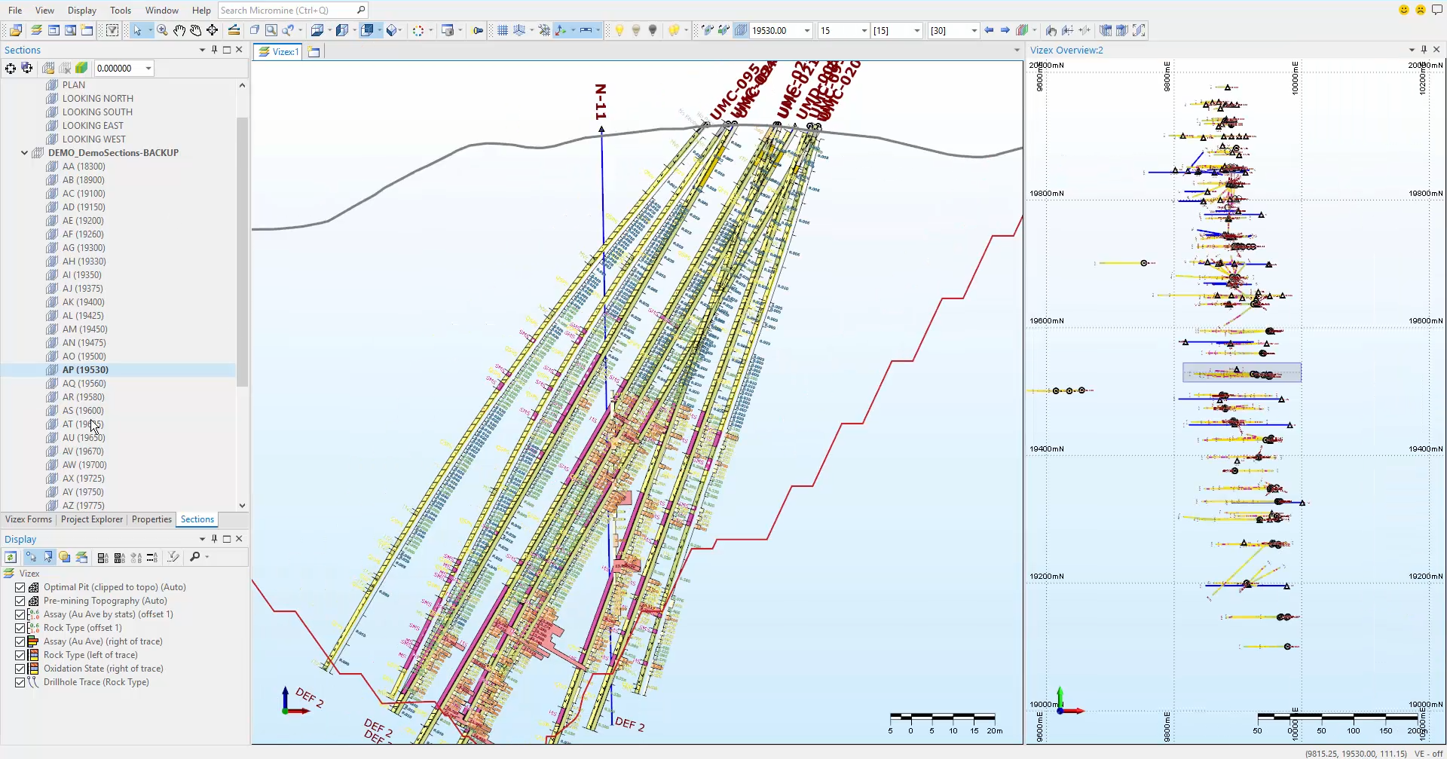Image resolution: width=1447 pixels, height=759 pixels.
Task: Select section AQ (19560)
Action: (84, 384)
